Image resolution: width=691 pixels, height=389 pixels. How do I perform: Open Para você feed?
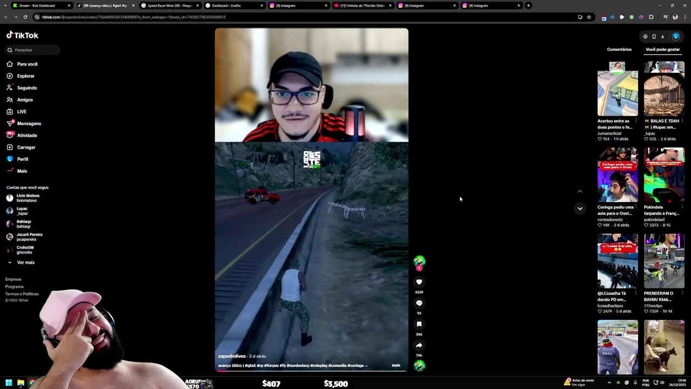click(27, 64)
